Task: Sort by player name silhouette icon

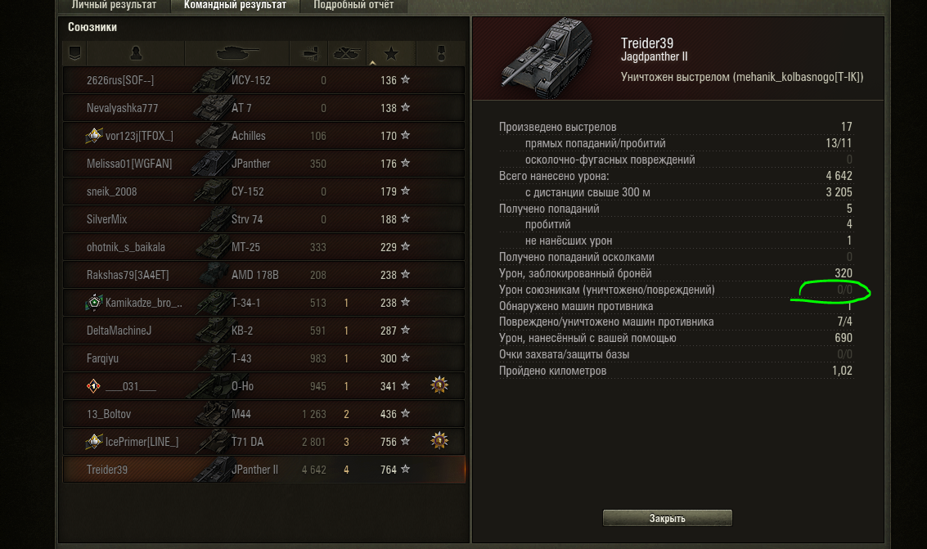Action: coord(136,54)
